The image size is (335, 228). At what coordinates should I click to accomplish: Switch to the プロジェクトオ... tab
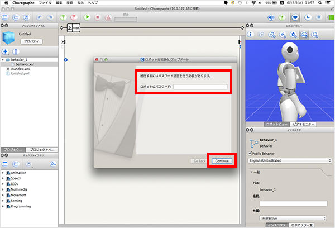click(42, 150)
